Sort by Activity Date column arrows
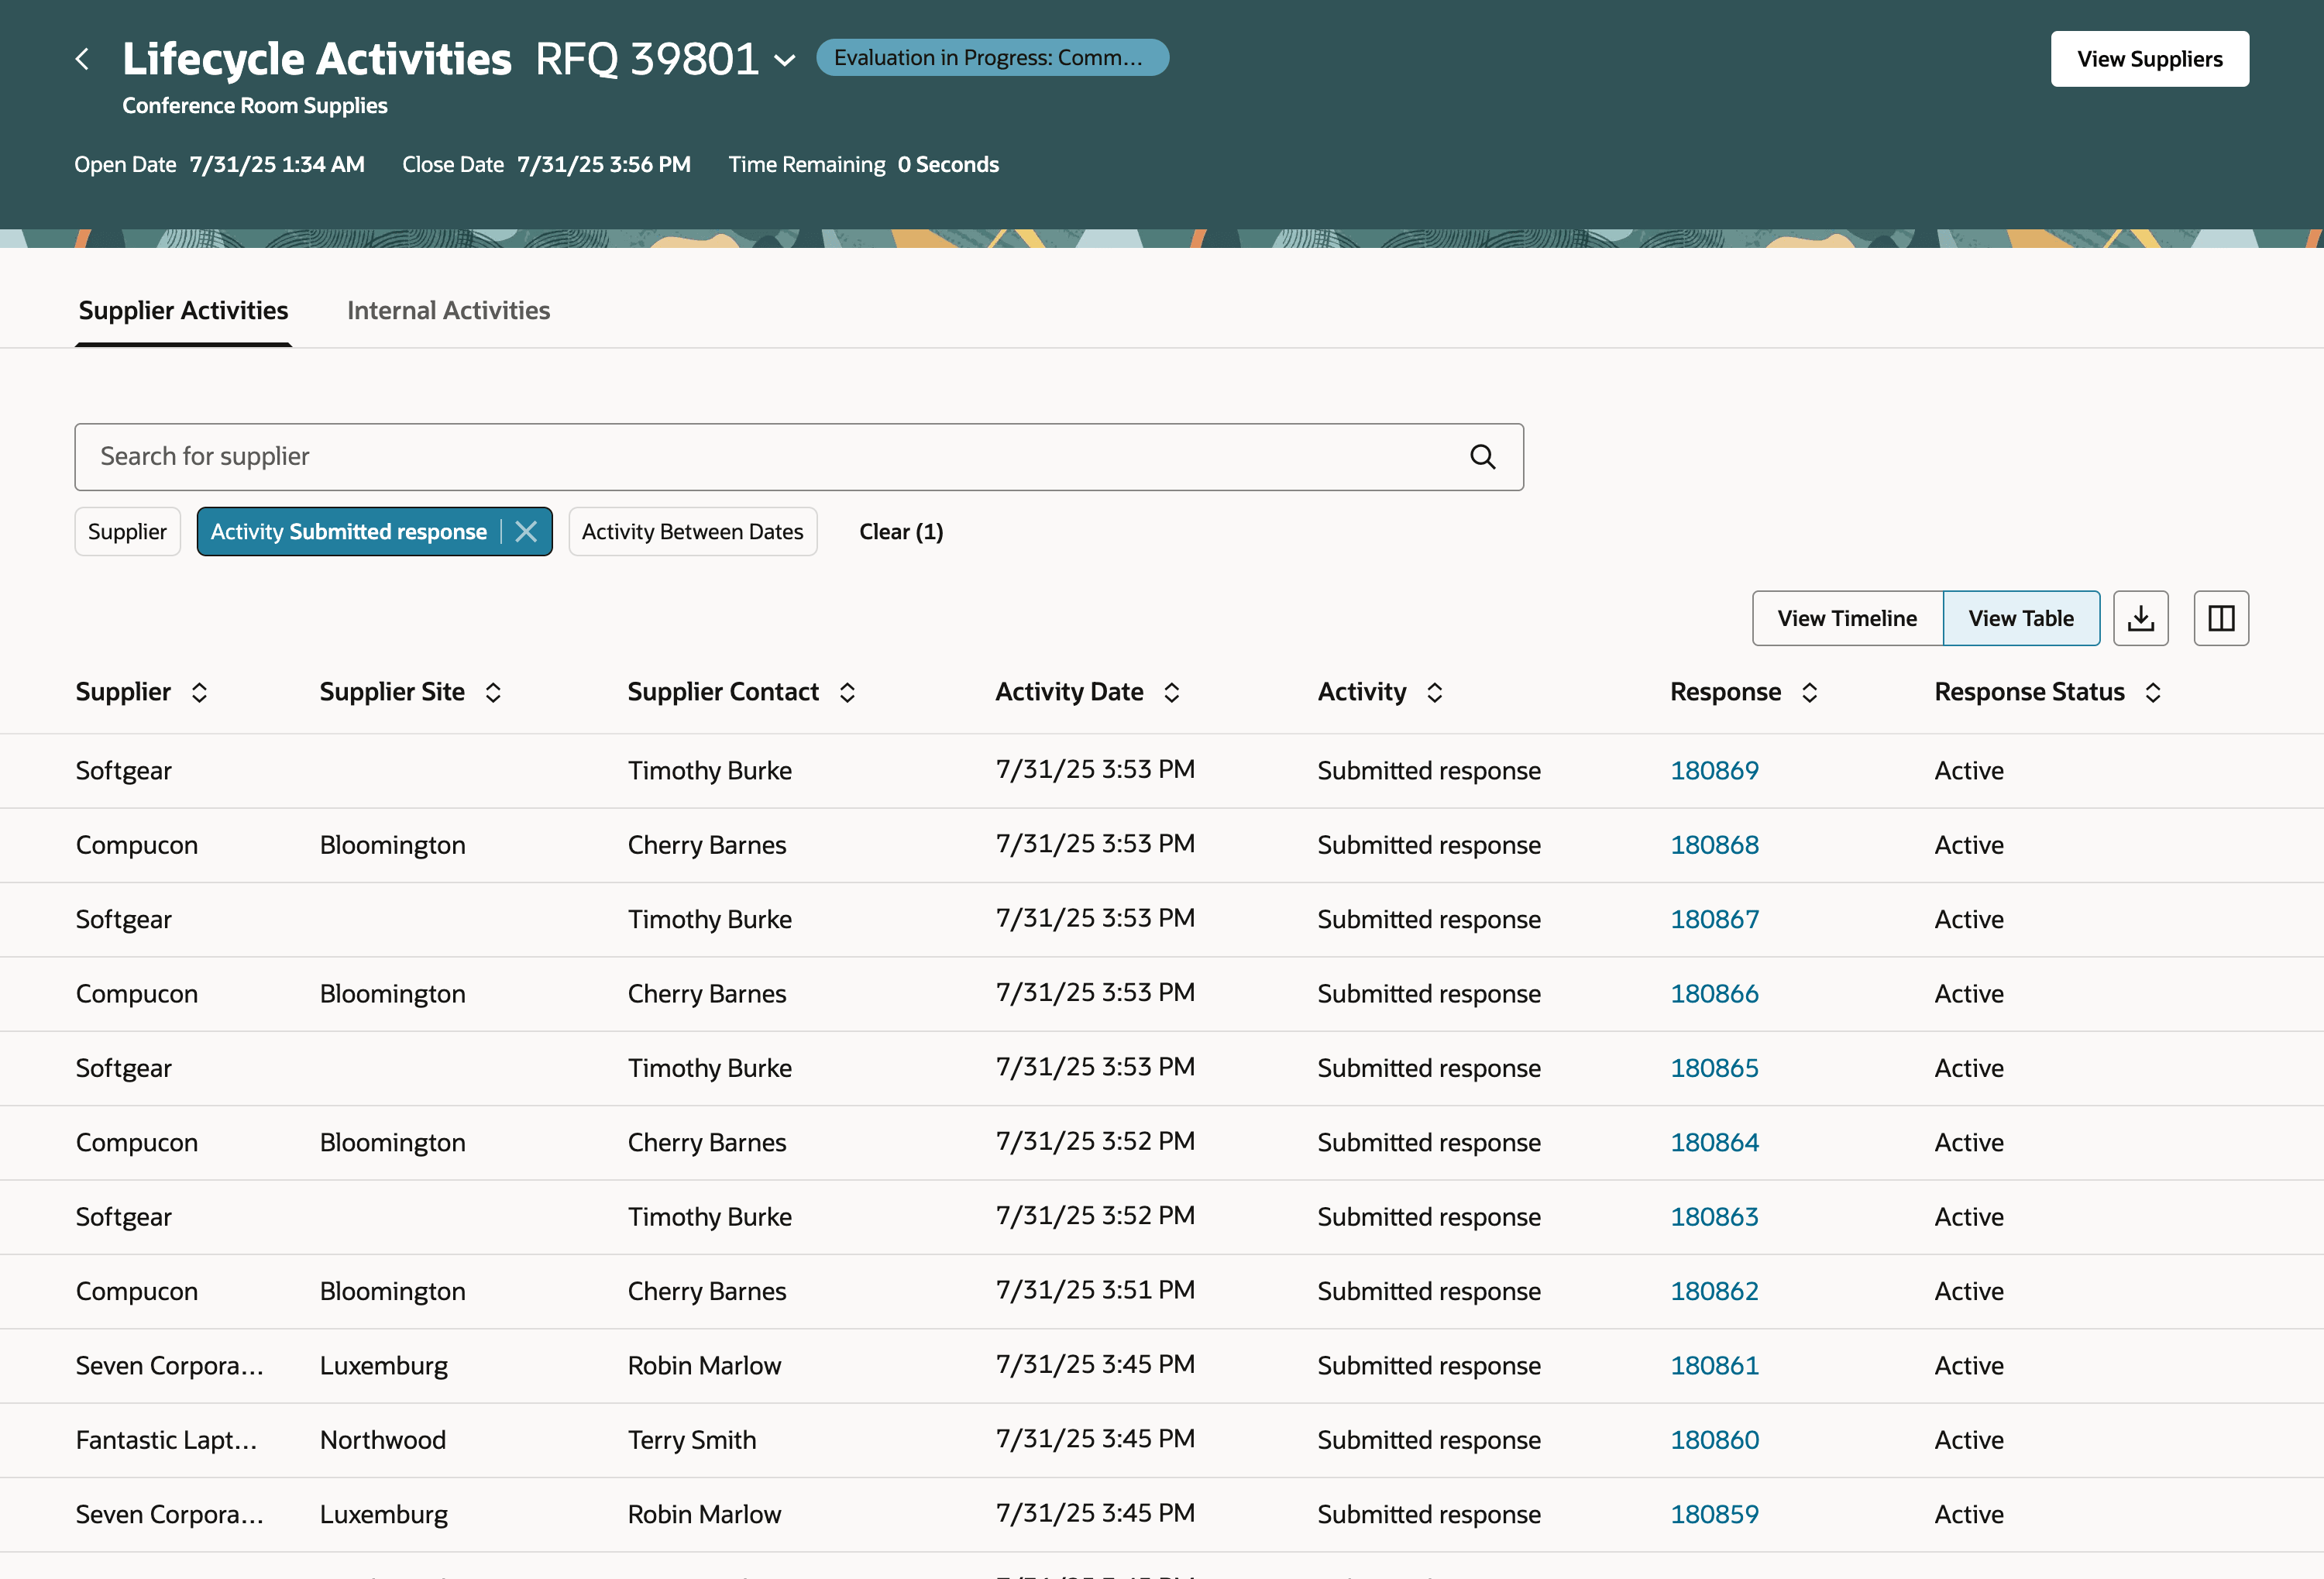2324x1579 pixels. tap(1172, 692)
